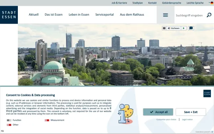214x134 pixels.
Task: Open the Kontakt link
Action: pyautogui.click(x=152, y=3)
